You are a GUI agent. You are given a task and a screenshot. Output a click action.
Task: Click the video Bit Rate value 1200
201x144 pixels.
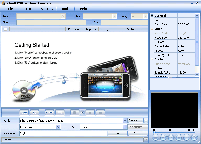click(x=186, y=42)
